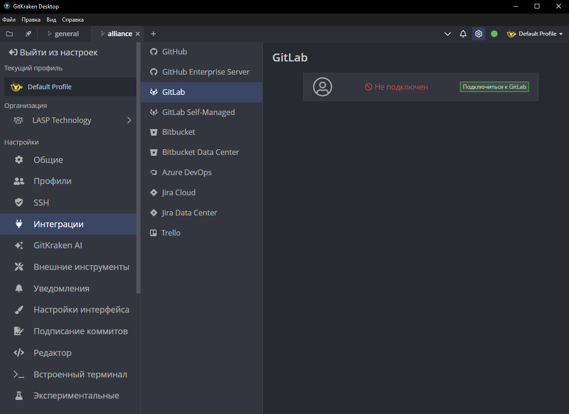Select the Интеграции plug icon in the sidebar
This screenshot has height=414, width=569.
click(18, 224)
